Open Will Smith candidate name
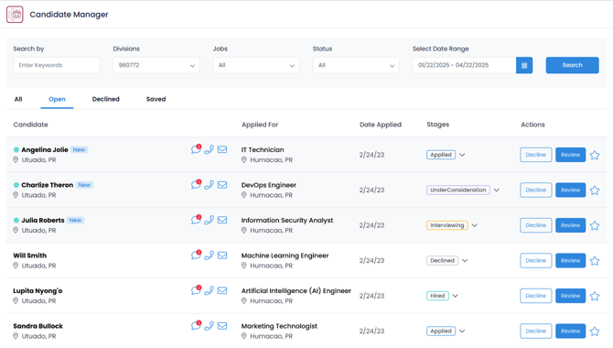The image size is (613, 348). 29,256
